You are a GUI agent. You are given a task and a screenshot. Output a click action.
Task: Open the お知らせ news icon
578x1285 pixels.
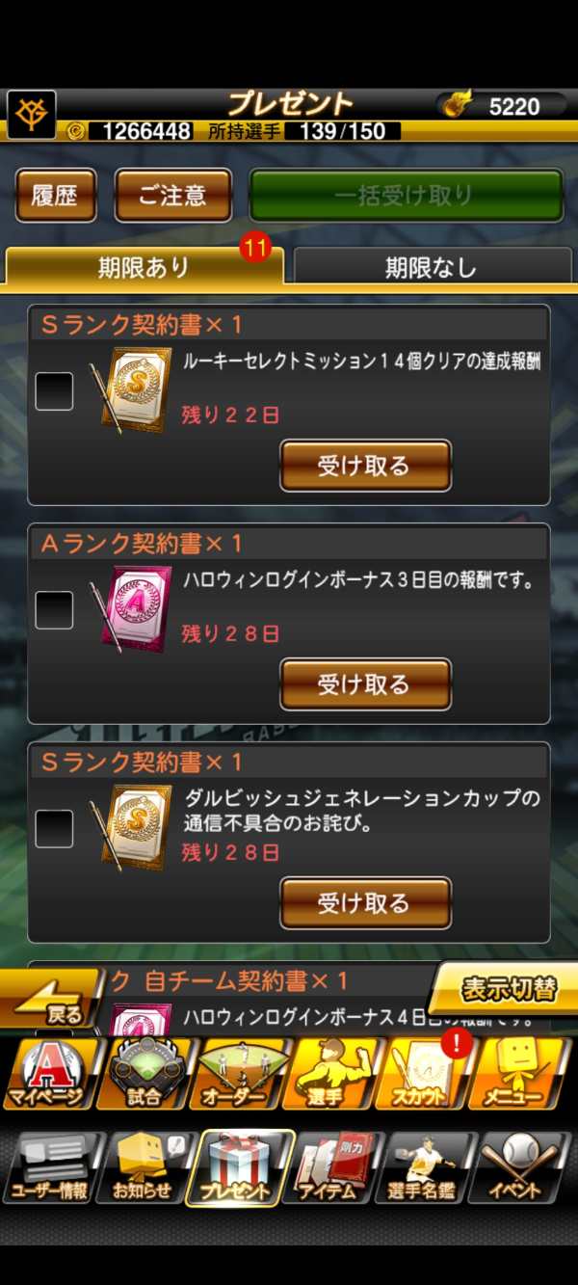[x=143, y=1168]
